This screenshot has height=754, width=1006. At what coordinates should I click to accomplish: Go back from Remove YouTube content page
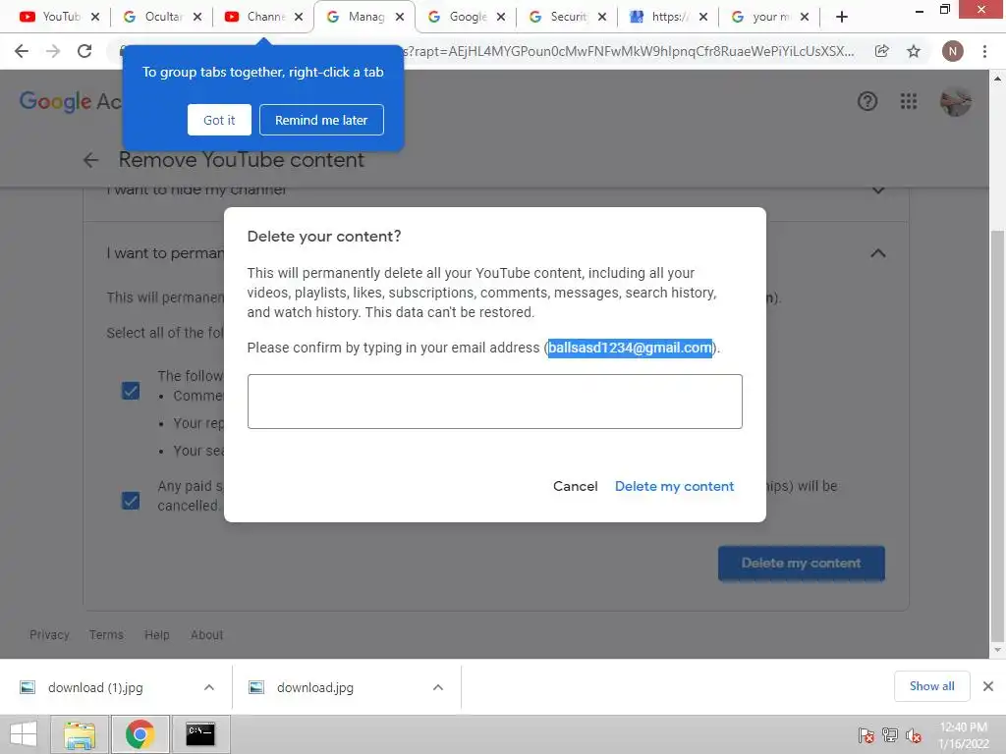tap(90, 160)
